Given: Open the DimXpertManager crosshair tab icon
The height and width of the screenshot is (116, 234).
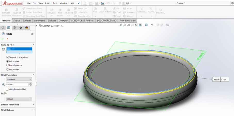Looking at the screenshot, I should (x=21, y=28).
